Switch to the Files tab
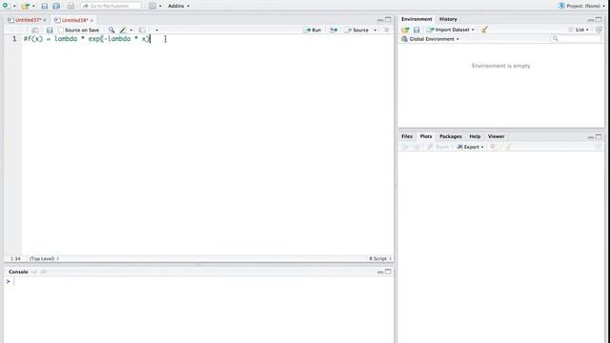 tap(407, 136)
